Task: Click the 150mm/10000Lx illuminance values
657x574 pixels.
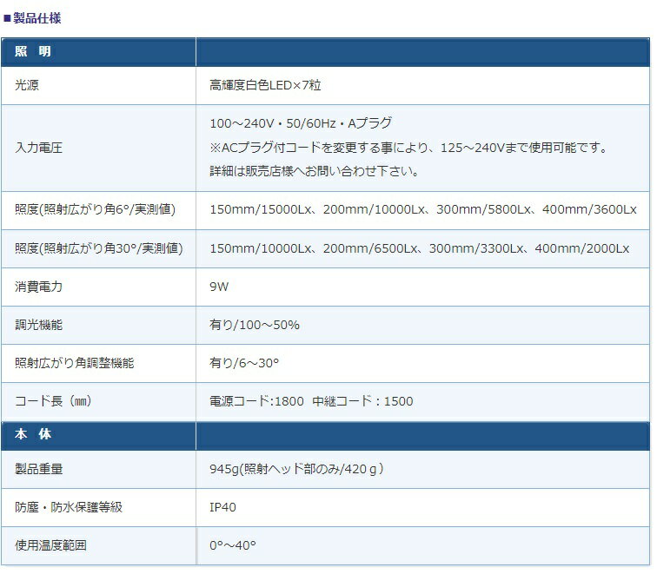Action: click(x=420, y=248)
